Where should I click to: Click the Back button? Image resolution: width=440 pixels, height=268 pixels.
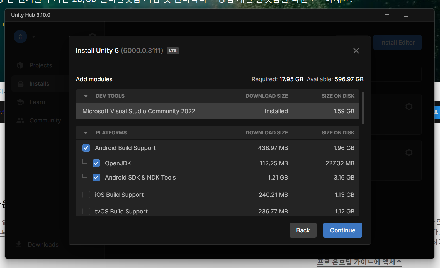pyautogui.click(x=303, y=230)
